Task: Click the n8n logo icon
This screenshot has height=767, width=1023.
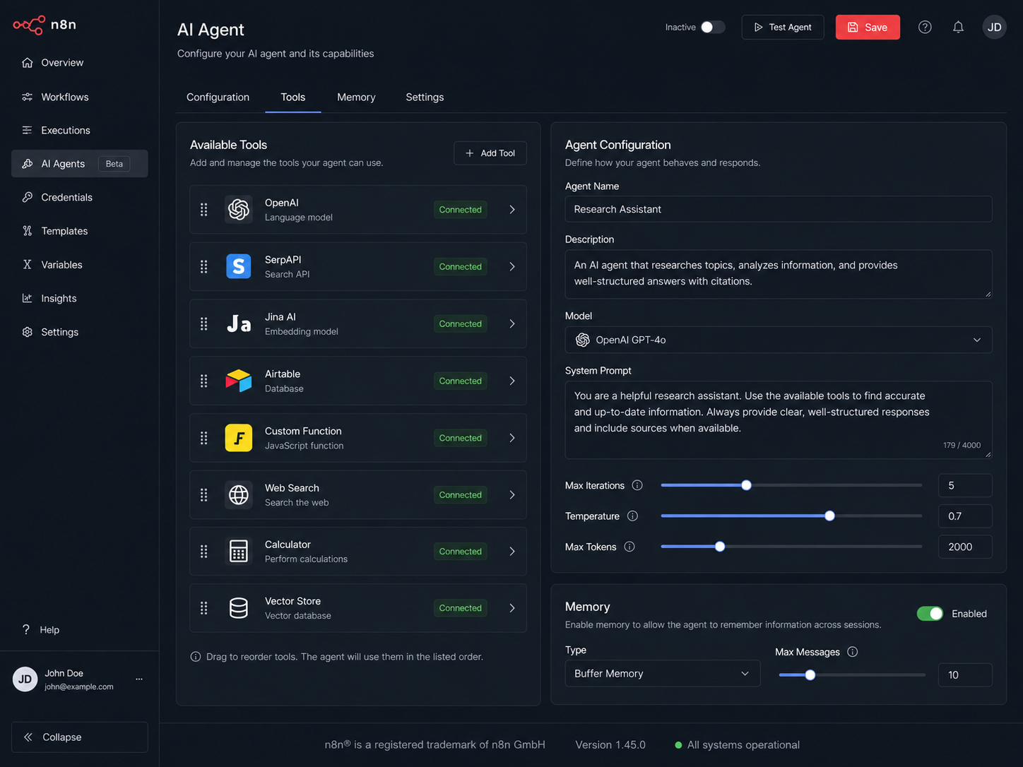Action: click(x=29, y=25)
